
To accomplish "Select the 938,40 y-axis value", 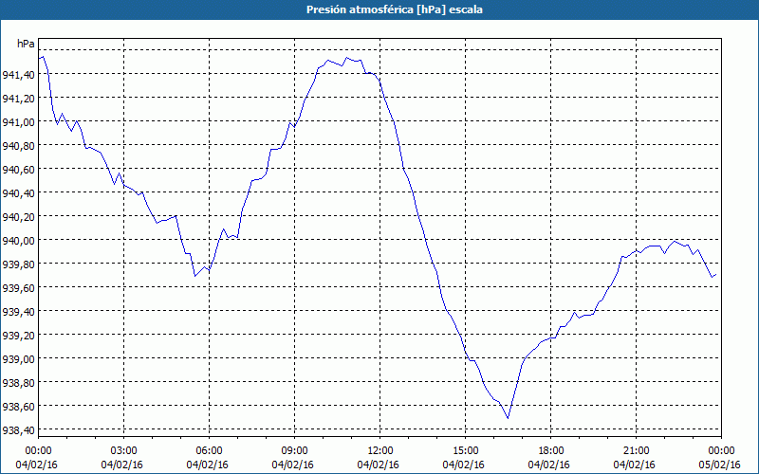I will (x=18, y=430).
